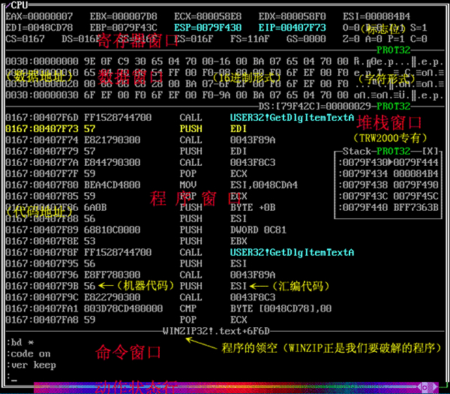Select the EDX=800058F0 register

pos(292,17)
